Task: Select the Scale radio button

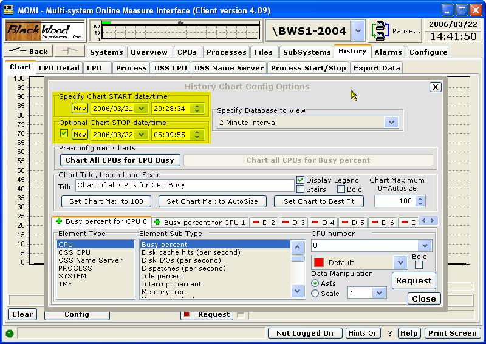Action: (315, 293)
